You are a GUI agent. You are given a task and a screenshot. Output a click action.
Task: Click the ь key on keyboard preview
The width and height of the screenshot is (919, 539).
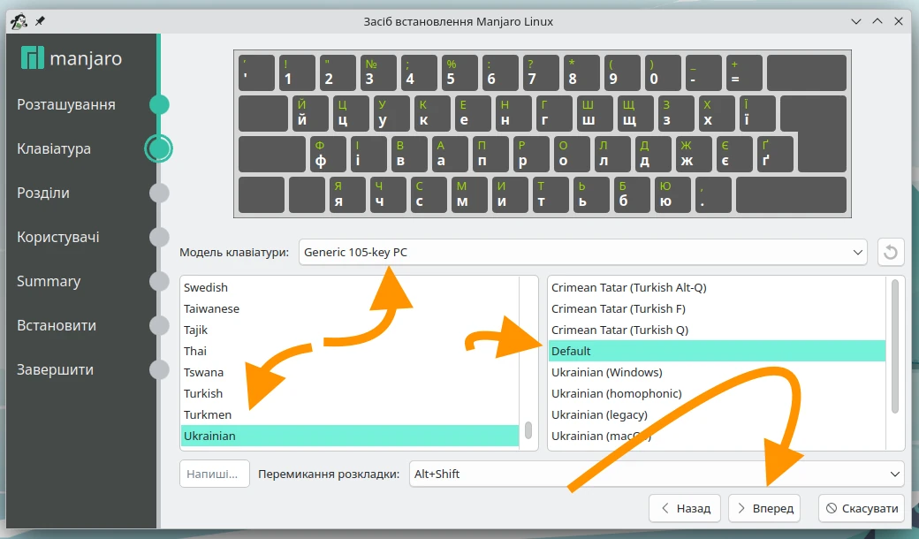pyautogui.click(x=591, y=194)
